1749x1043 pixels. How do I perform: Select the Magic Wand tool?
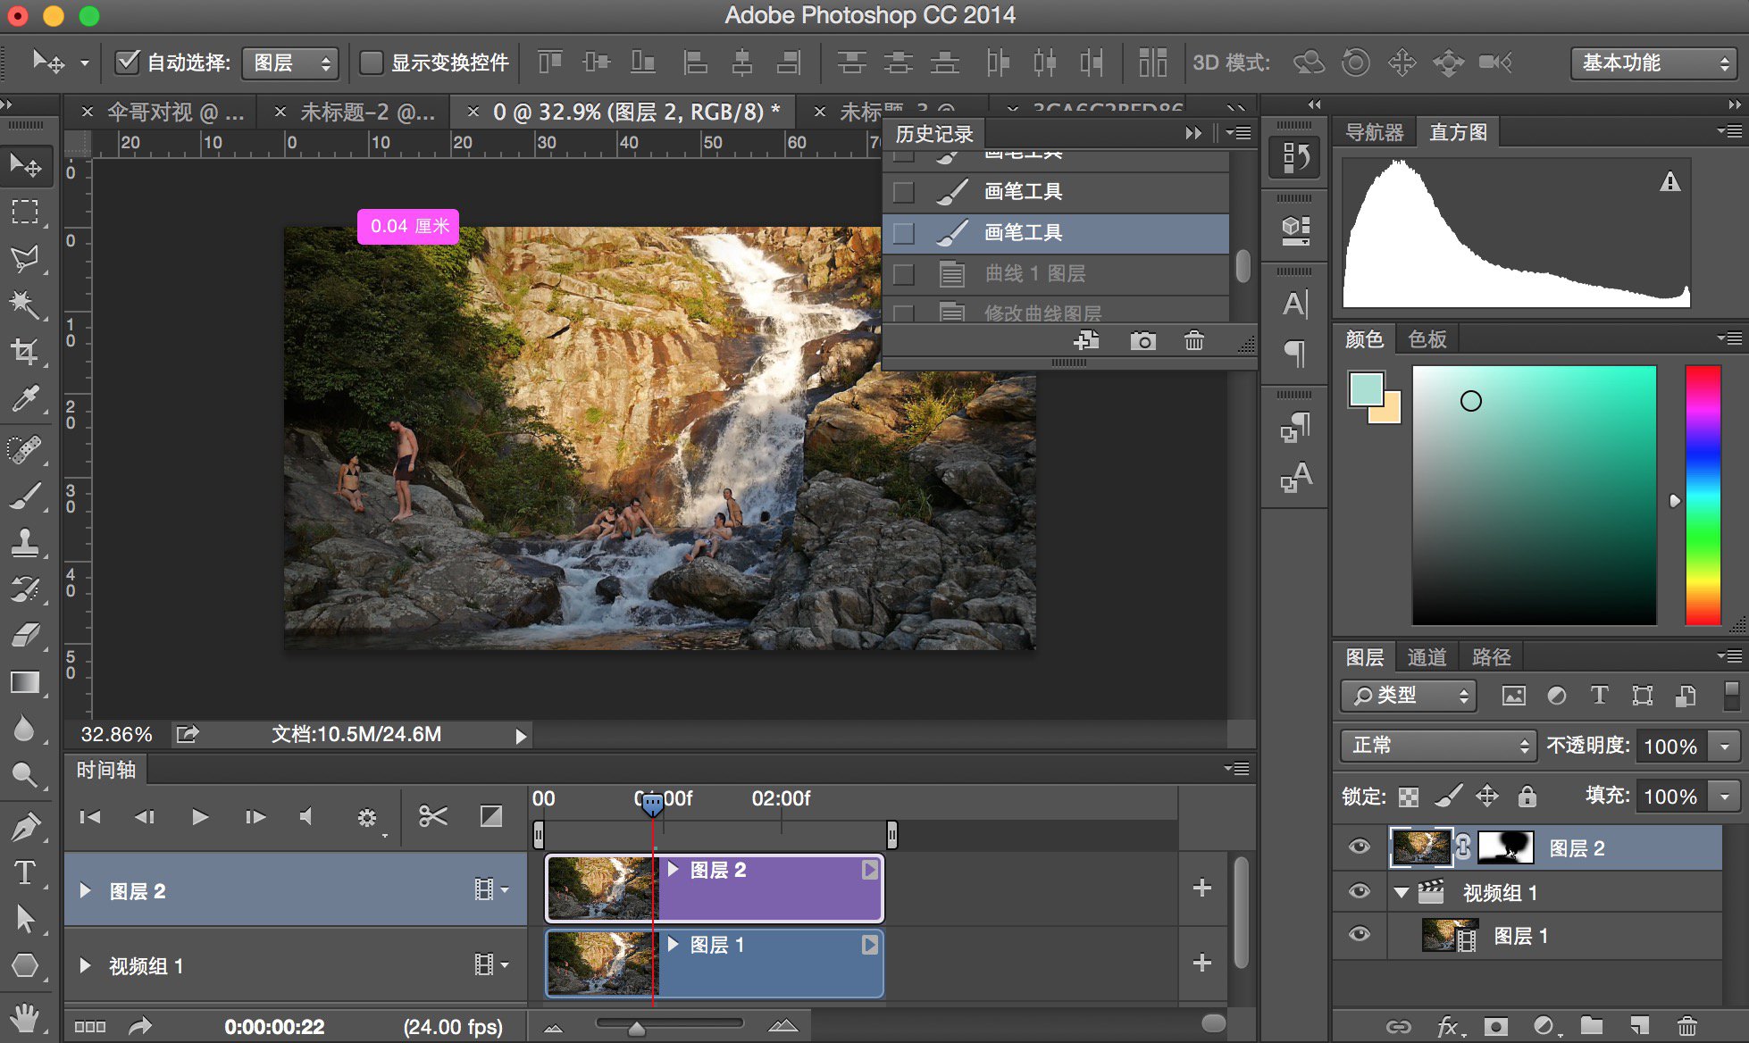(25, 305)
